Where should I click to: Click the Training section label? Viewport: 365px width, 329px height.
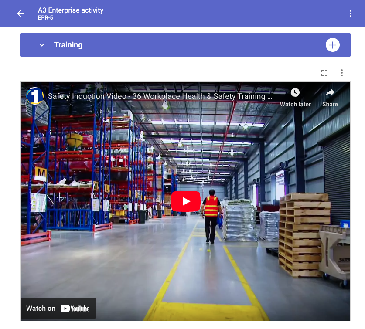(68, 45)
